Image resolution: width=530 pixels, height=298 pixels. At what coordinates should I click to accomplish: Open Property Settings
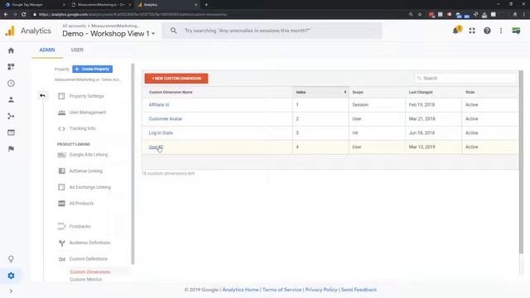86,96
